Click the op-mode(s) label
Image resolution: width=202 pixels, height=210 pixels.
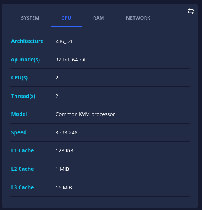(x=26, y=60)
